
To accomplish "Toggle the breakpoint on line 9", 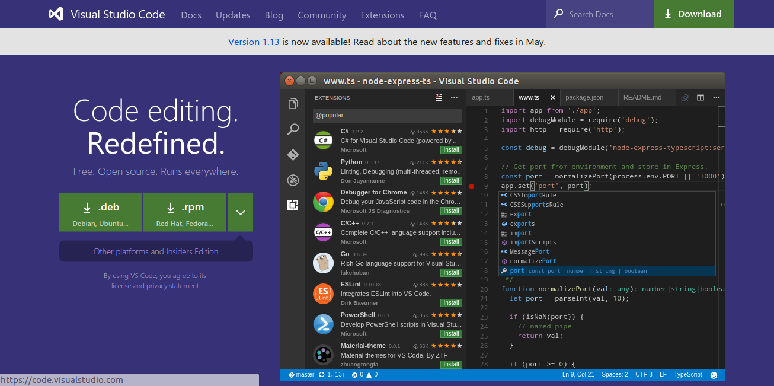I will click(472, 186).
